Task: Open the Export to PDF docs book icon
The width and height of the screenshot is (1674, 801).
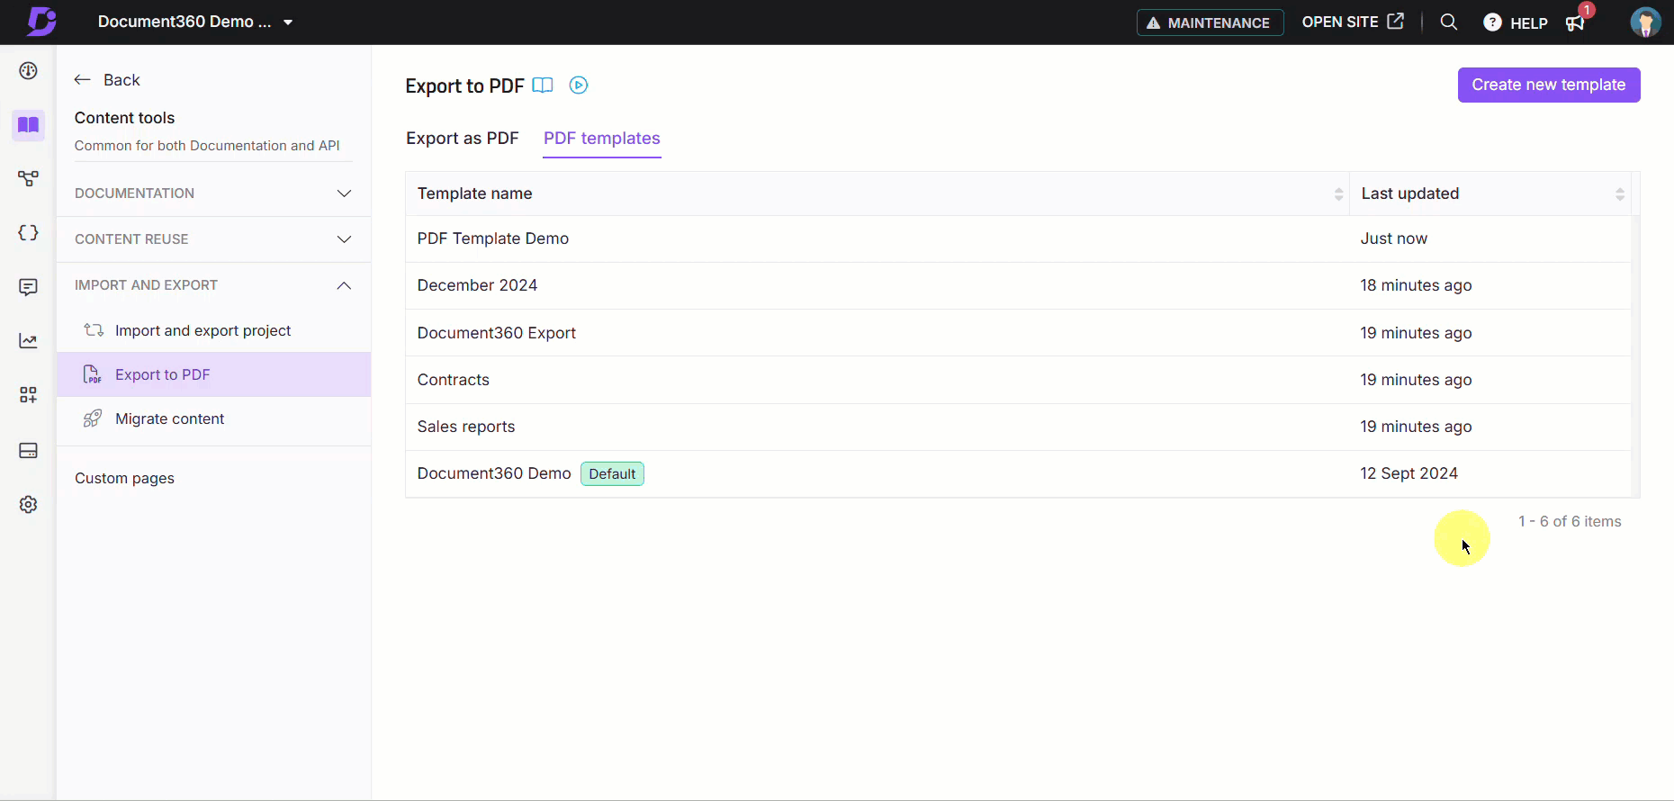Action: tap(543, 85)
